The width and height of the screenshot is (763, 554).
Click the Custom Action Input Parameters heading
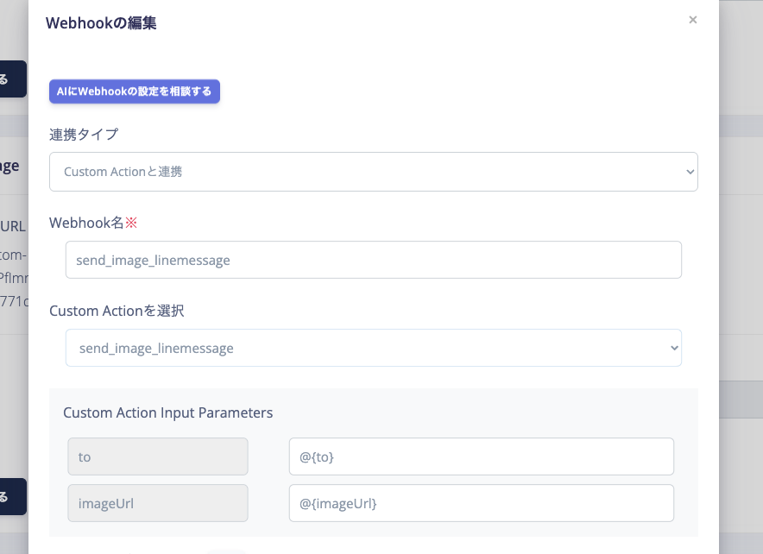click(x=168, y=412)
